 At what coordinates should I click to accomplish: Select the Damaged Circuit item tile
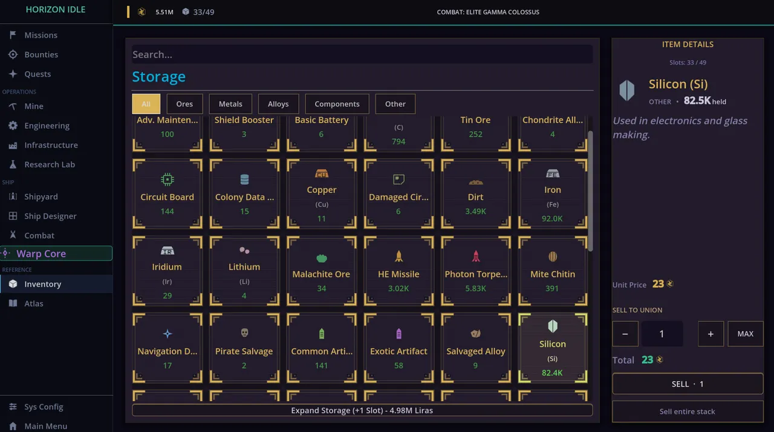pyautogui.click(x=398, y=194)
